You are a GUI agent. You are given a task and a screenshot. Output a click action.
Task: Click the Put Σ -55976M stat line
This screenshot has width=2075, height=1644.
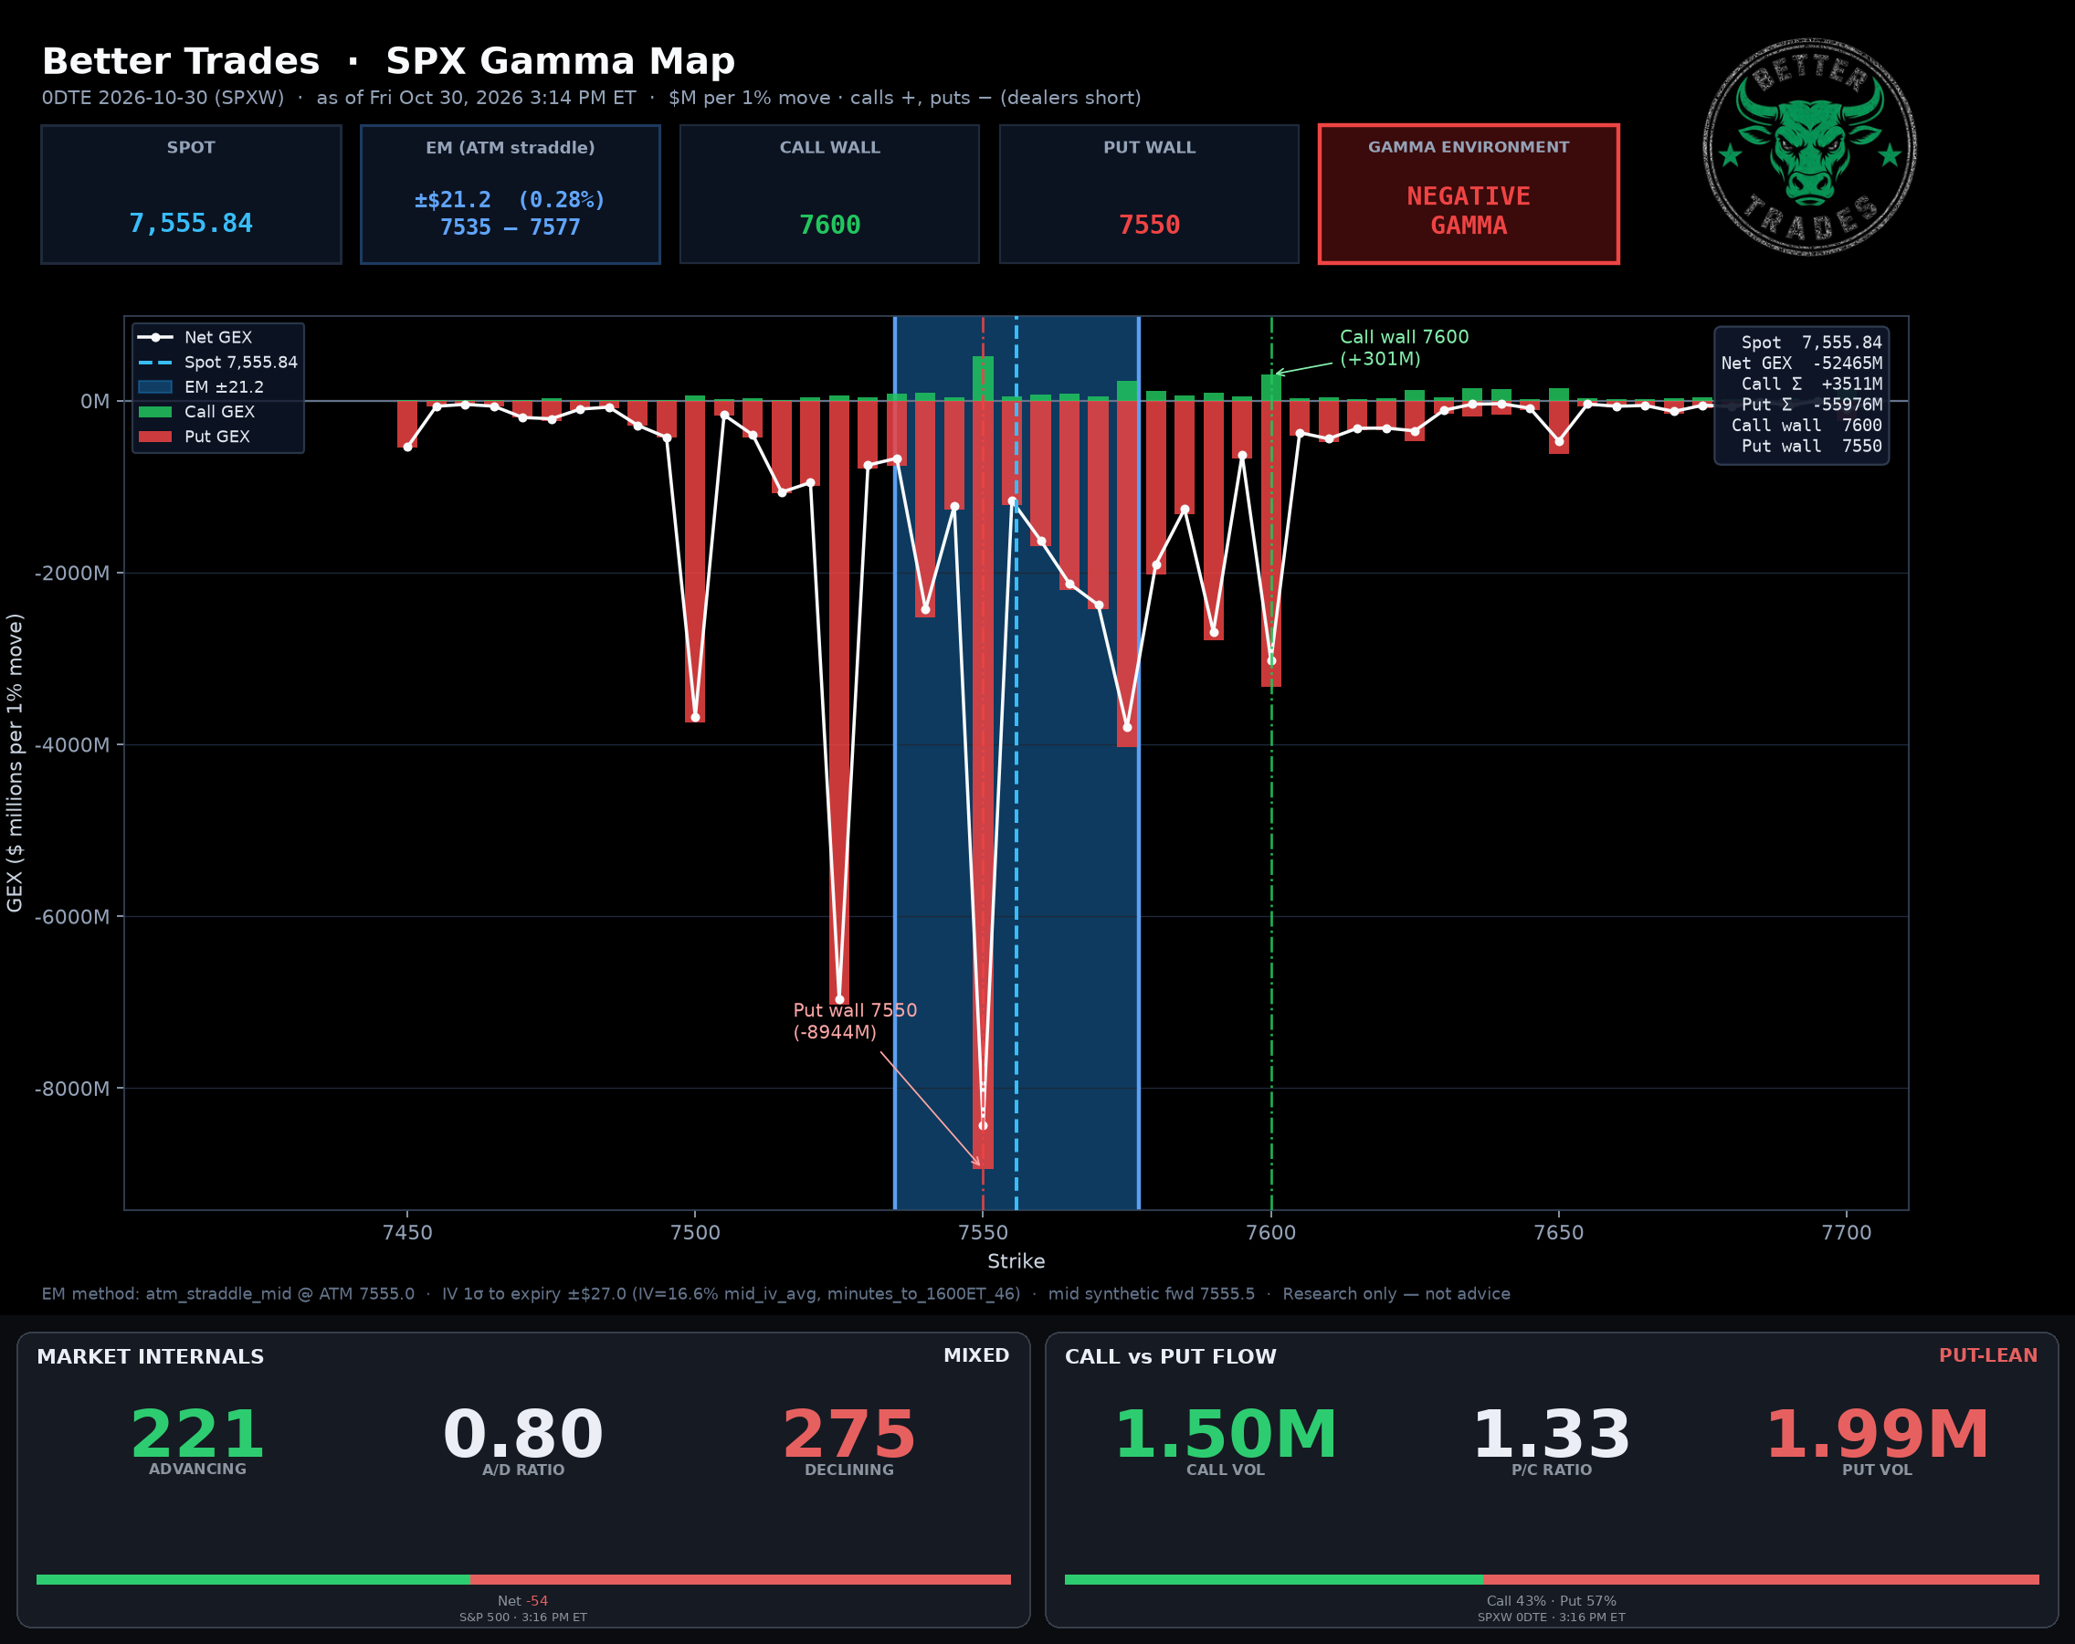1811,406
